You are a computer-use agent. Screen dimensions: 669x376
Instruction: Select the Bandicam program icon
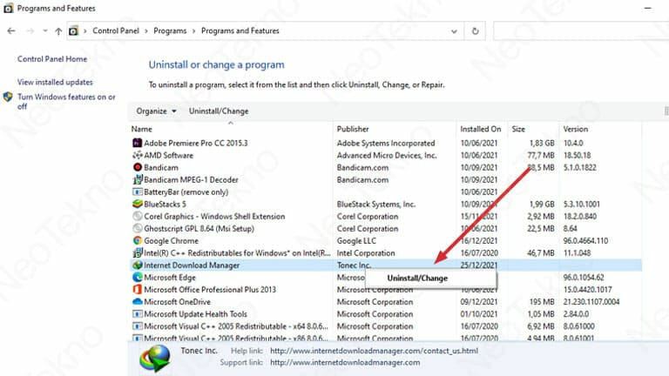(137, 167)
